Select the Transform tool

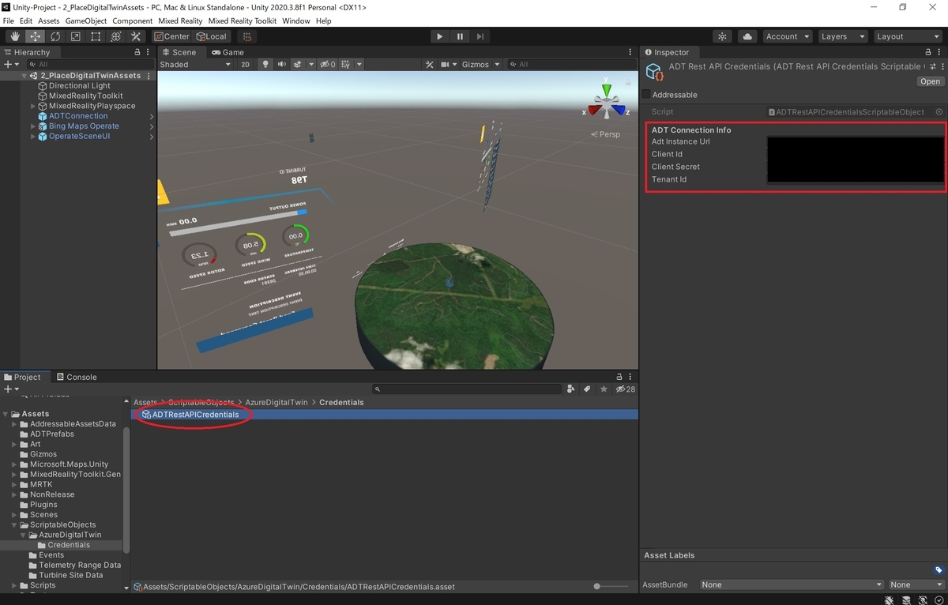pos(115,36)
